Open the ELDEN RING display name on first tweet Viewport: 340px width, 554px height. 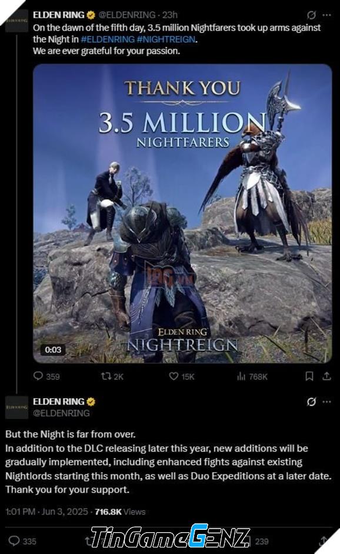(x=59, y=15)
